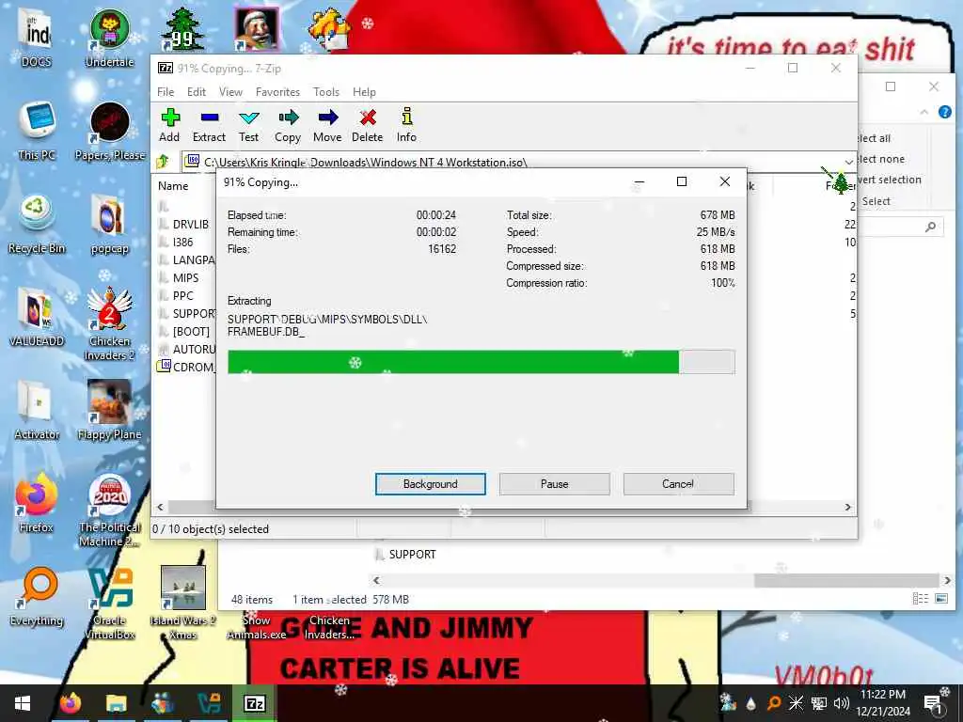Click Select all in Explorer window

876,138
